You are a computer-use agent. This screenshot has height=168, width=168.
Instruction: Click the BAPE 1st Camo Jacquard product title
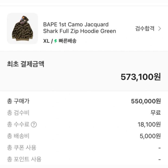[79, 28]
